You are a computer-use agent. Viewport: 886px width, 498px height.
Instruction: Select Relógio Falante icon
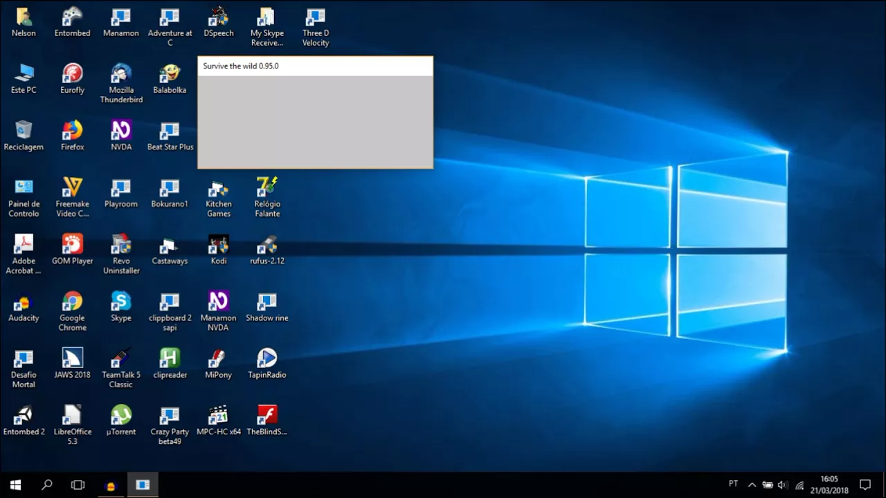[267, 197]
